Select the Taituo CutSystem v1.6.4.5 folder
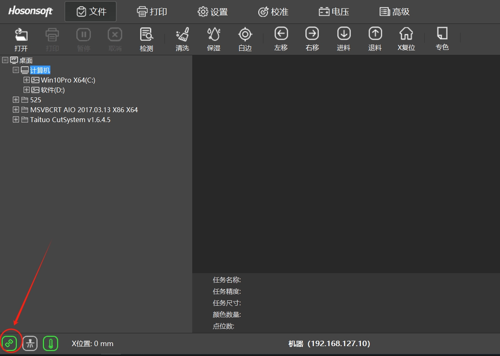The height and width of the screenshot is (356, 500). click(70, 120)
